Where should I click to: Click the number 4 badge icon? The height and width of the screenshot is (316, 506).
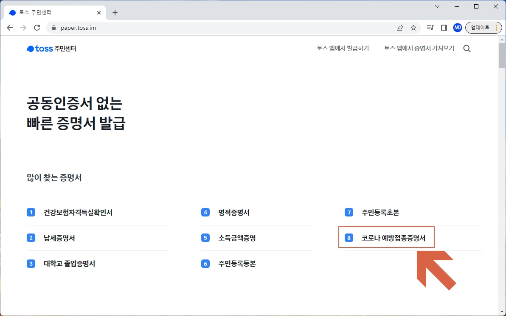[205, 213]
